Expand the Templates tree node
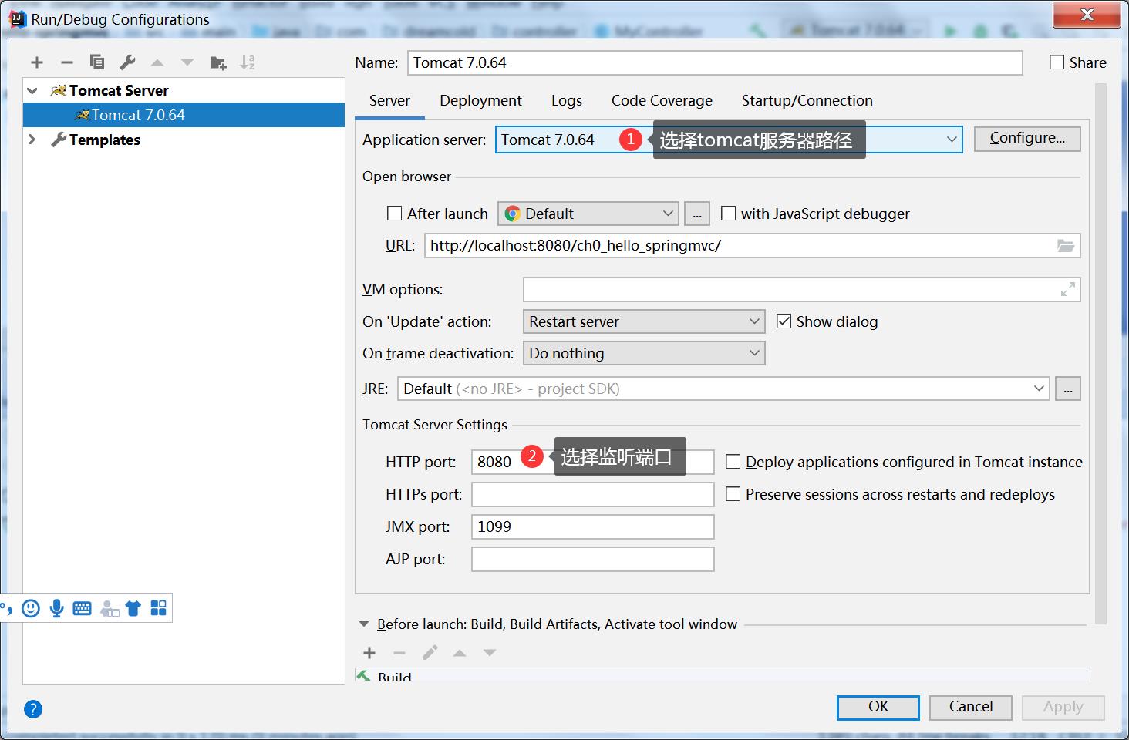 pos(32,140)
